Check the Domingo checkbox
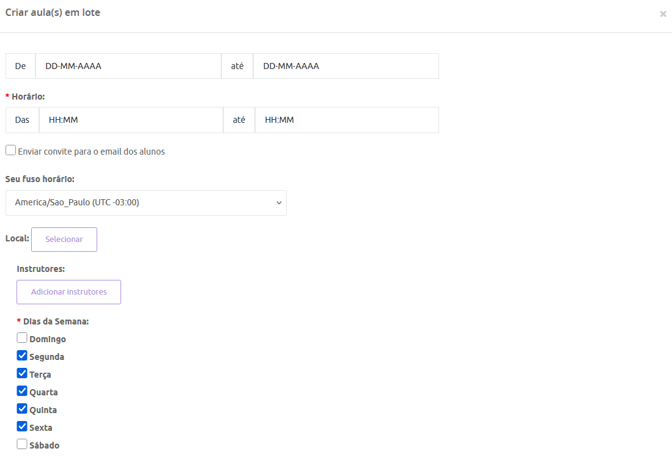Screen dimensions: 672x465 click(22, 338)
